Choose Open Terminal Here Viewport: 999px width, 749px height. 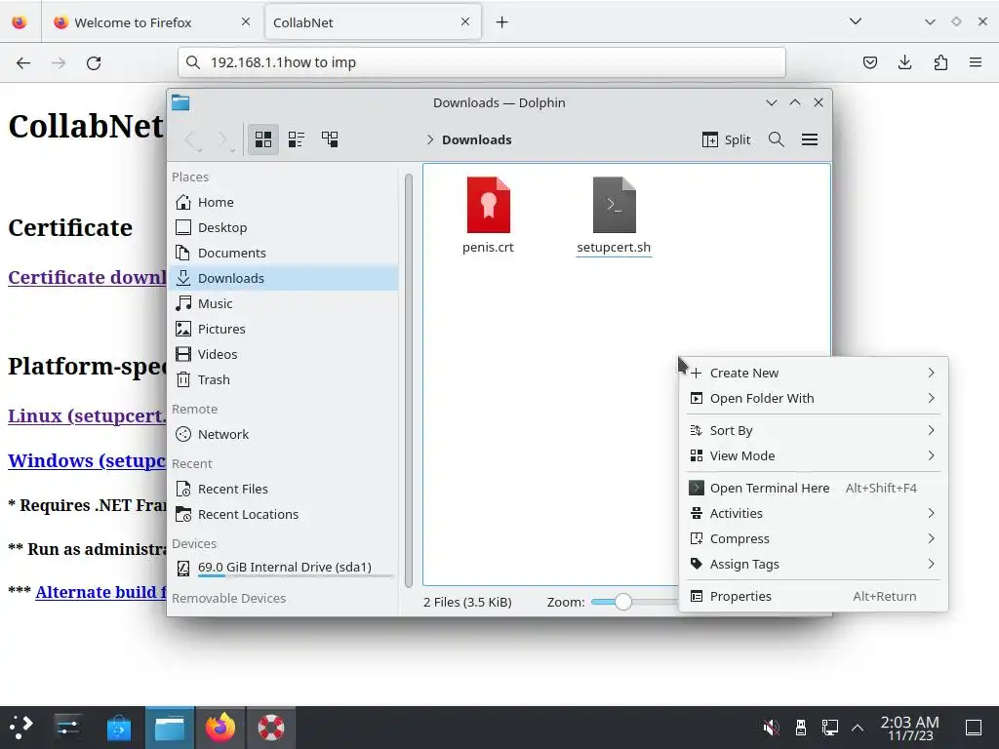[814, 488]
